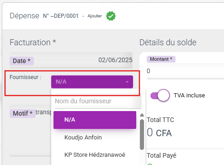Click the N° ~DEP/0001 expense number
This screenshot has height=165, width=224.
coord(61,16)
